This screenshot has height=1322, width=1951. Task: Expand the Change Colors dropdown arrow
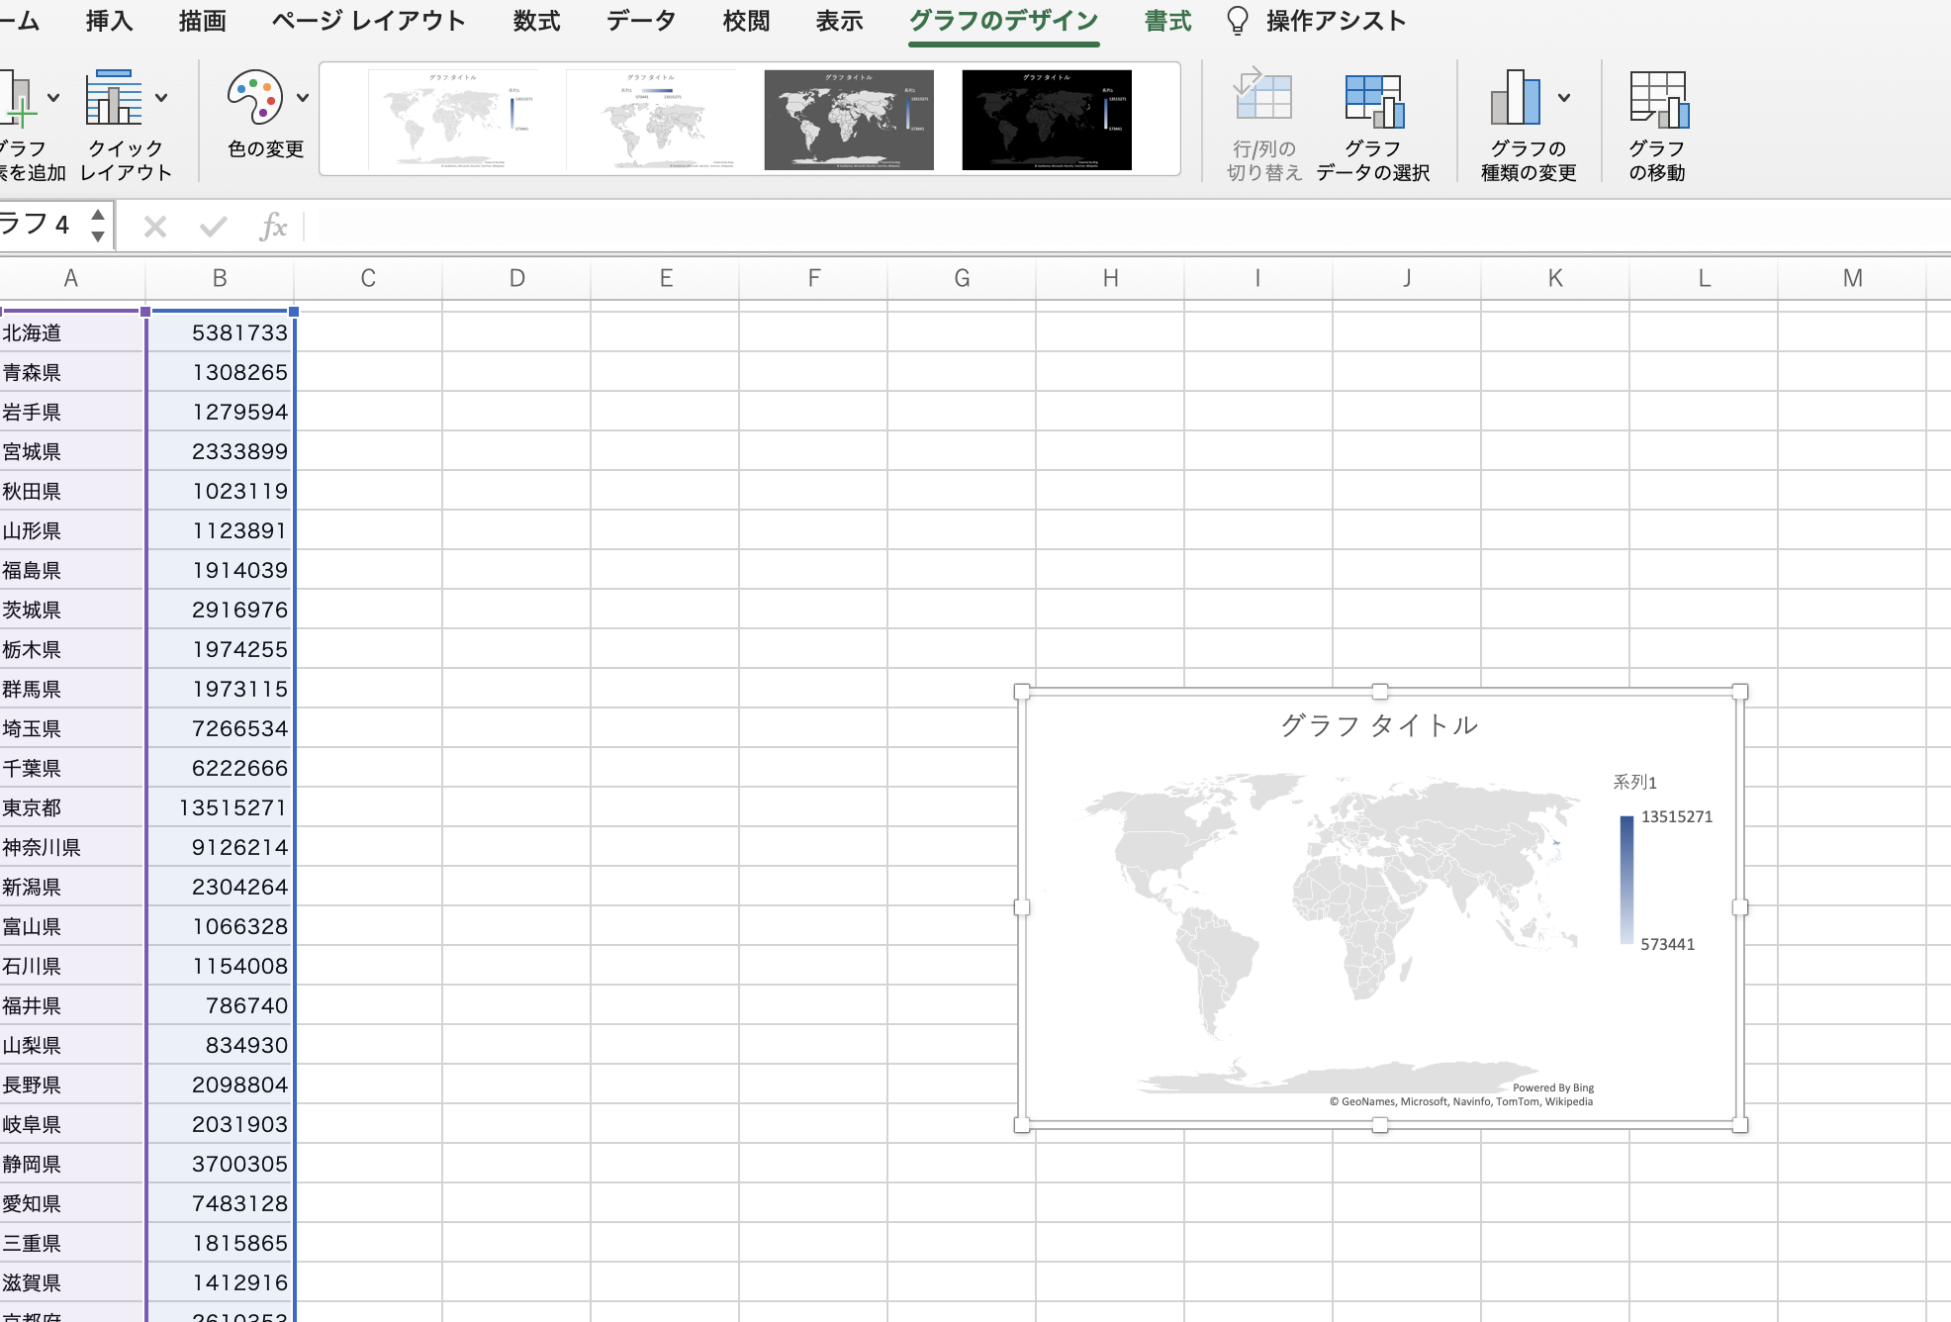(x=303, y=98)
